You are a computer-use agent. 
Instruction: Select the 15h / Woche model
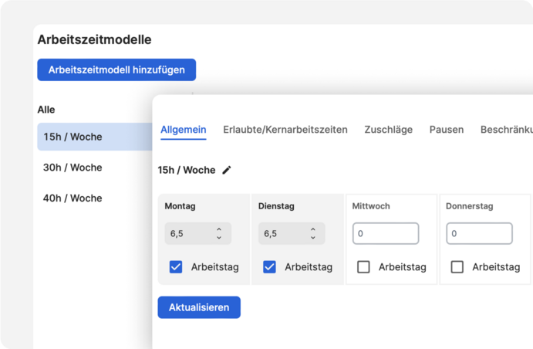(x=73, y=137)
